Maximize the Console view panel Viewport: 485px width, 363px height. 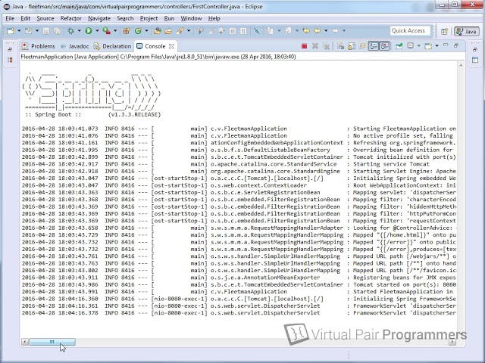click(x=456, y=45)
